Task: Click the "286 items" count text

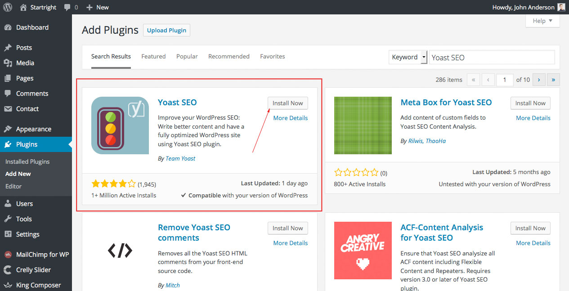Action: click(449, 80)
